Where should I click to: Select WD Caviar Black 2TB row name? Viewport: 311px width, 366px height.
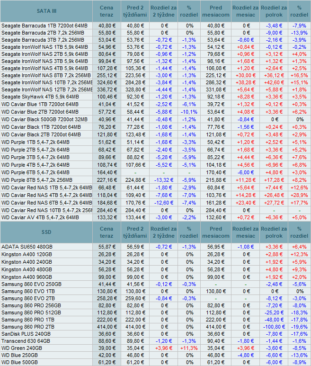41,134
